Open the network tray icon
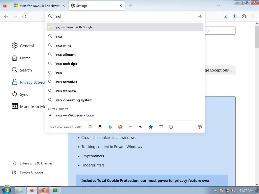The width and height of the screenshot is (259, 194). (x=227, y=190)
